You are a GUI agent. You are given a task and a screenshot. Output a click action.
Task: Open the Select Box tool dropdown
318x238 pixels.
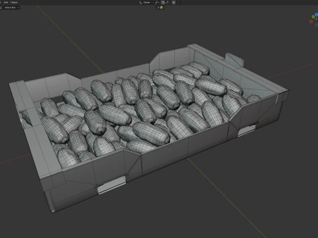click(x=11, y=7)
